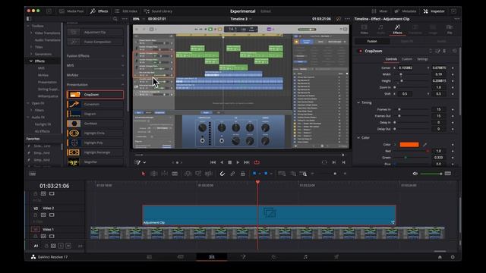Open the Media Pool panel
The height and width of the screenshot is (273, 486).
(x=71, y=11)
